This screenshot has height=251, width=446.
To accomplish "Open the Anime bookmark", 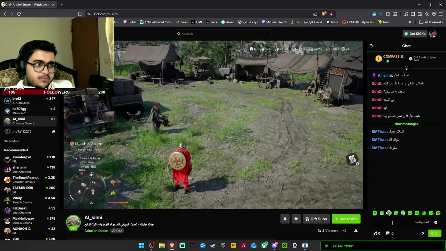I will pos(228,22).
